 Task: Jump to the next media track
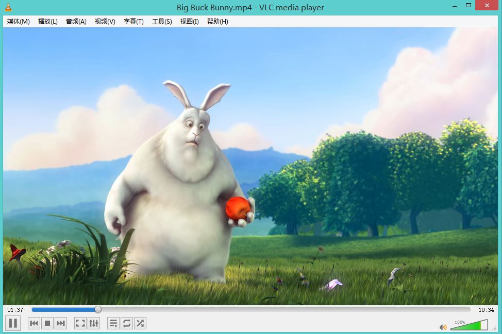pyautogui.click(x=61, y=323)
